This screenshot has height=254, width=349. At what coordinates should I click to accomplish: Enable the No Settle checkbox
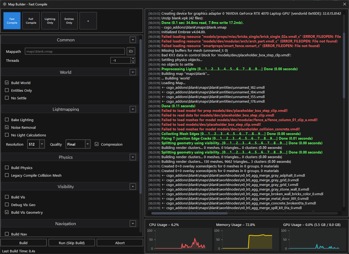coord(7,98)
